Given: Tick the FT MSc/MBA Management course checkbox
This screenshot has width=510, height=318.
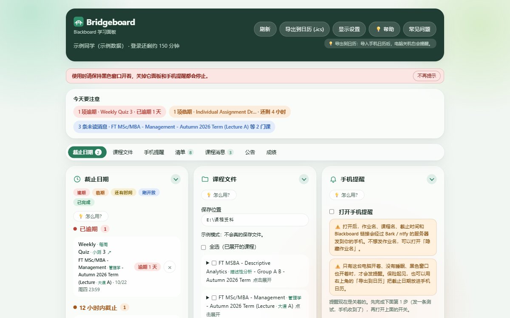Looking at the screenshot, I should coord(214,298).
